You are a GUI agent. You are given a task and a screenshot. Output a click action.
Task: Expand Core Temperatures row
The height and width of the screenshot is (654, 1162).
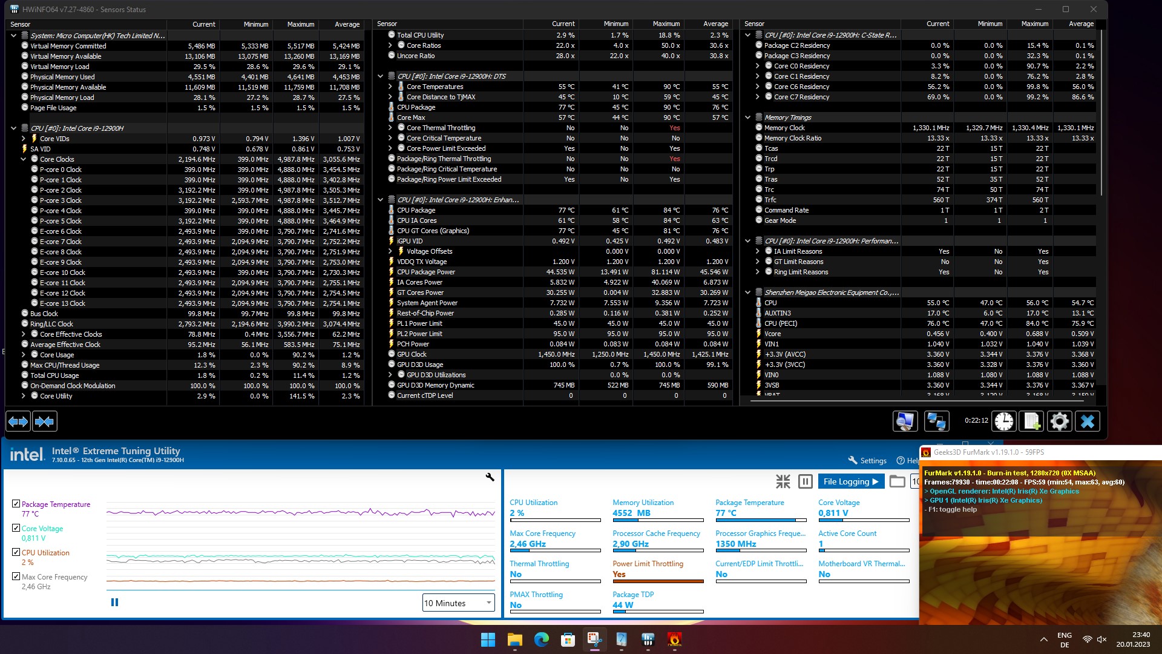pos(390,87)
